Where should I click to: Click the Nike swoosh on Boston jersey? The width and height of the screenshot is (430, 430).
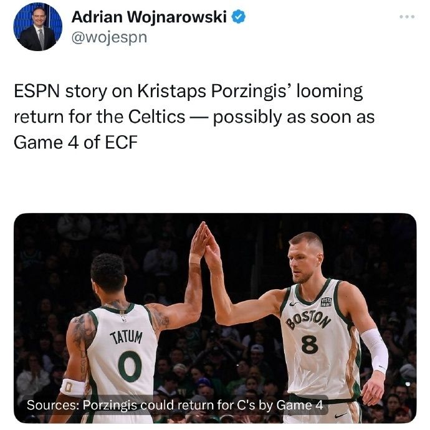coord(294,304)
